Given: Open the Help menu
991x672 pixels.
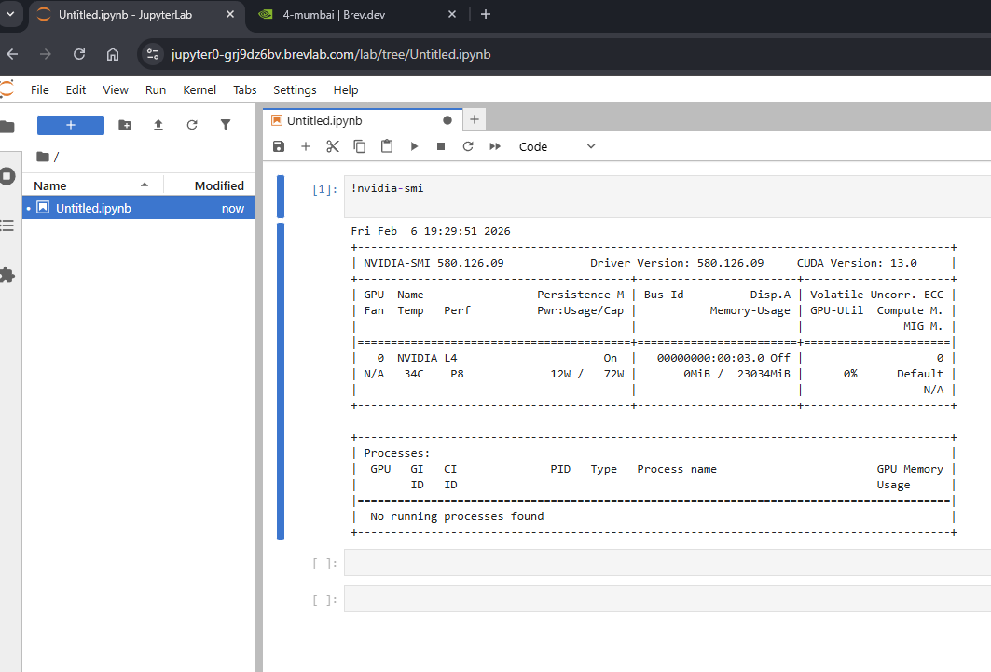Looking at the screenshot, I should click(346, 89).
